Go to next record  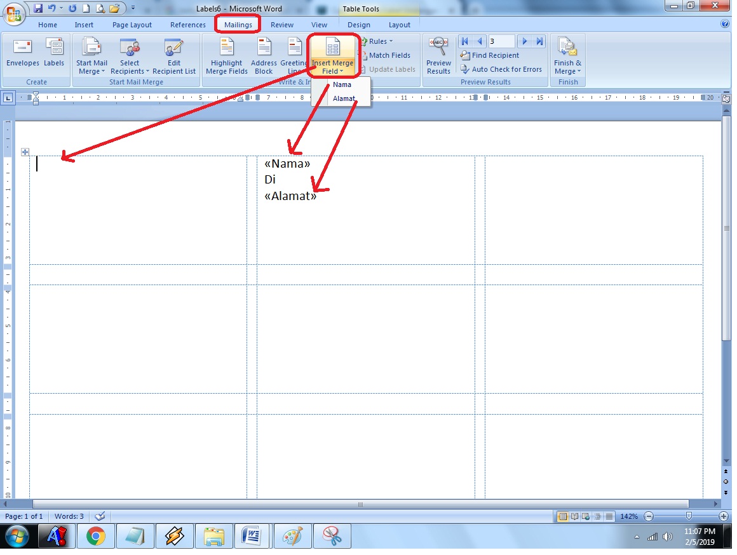(x=525, y=41)
